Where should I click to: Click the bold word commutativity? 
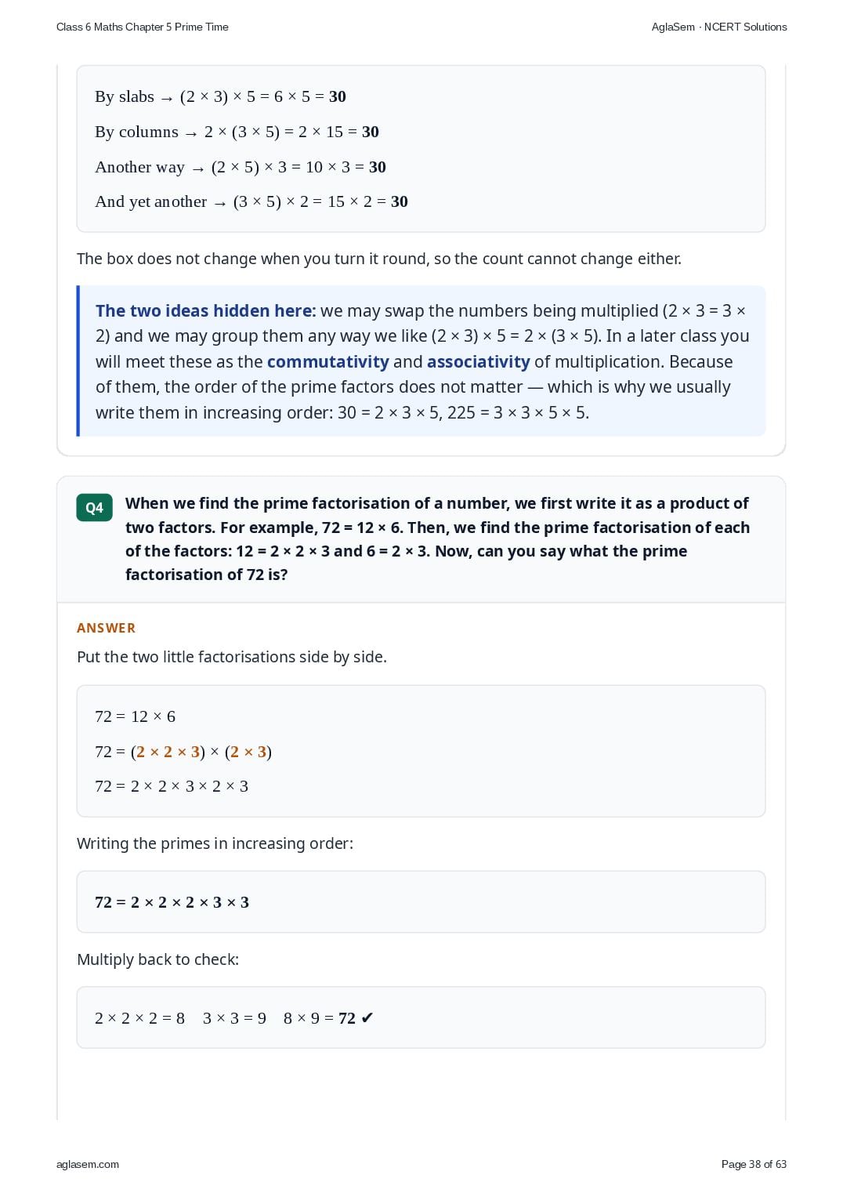tap(327, 362)
